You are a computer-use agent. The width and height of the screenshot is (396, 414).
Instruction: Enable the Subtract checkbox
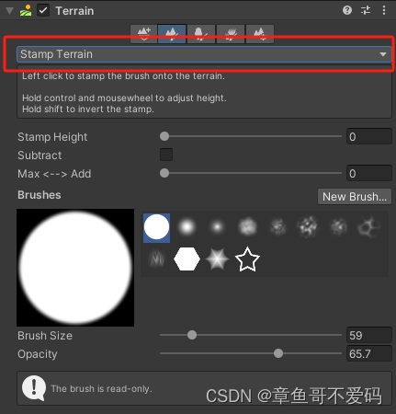click(x=166, y=155)
